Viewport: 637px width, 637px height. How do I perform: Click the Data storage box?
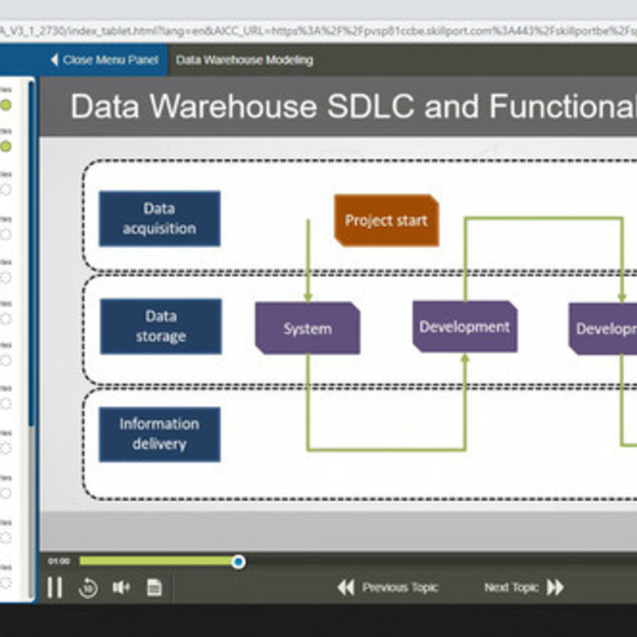pyautogui.click(x=161, y=326)
